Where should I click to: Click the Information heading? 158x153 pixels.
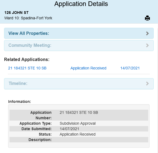click(20, 102)
